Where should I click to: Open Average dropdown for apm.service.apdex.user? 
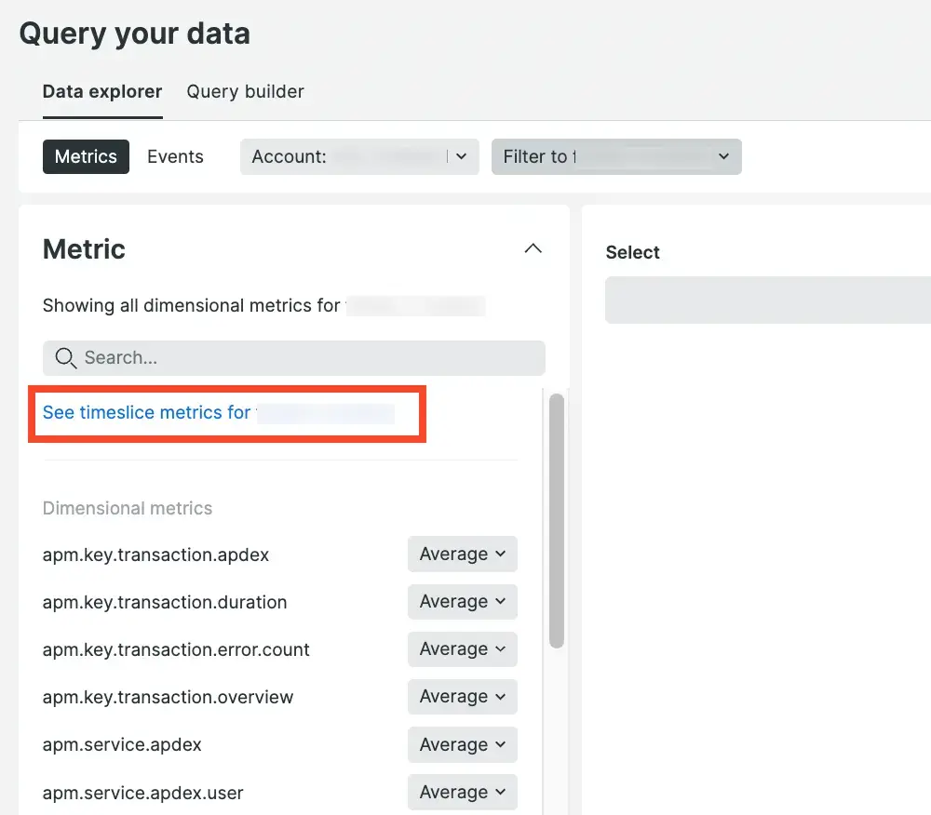[x=463, y=792]
